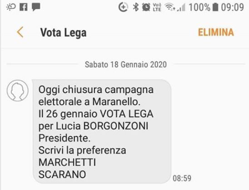Tap the Vota Lega conversation title

[x=63, y=33]
